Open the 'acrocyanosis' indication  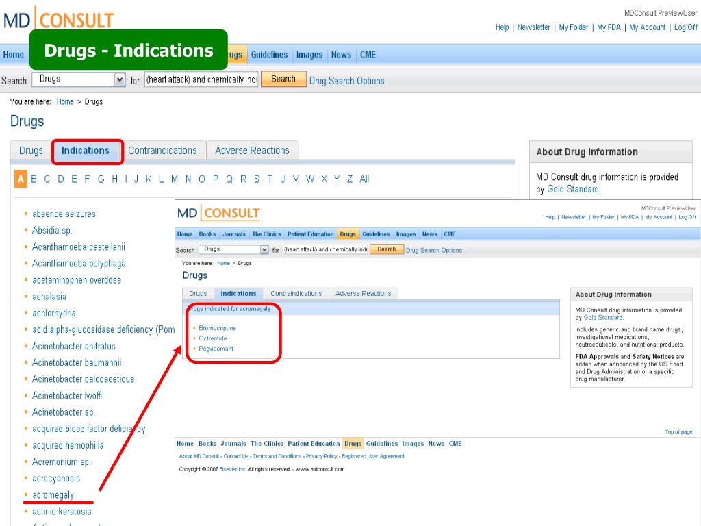pos(56,479)
